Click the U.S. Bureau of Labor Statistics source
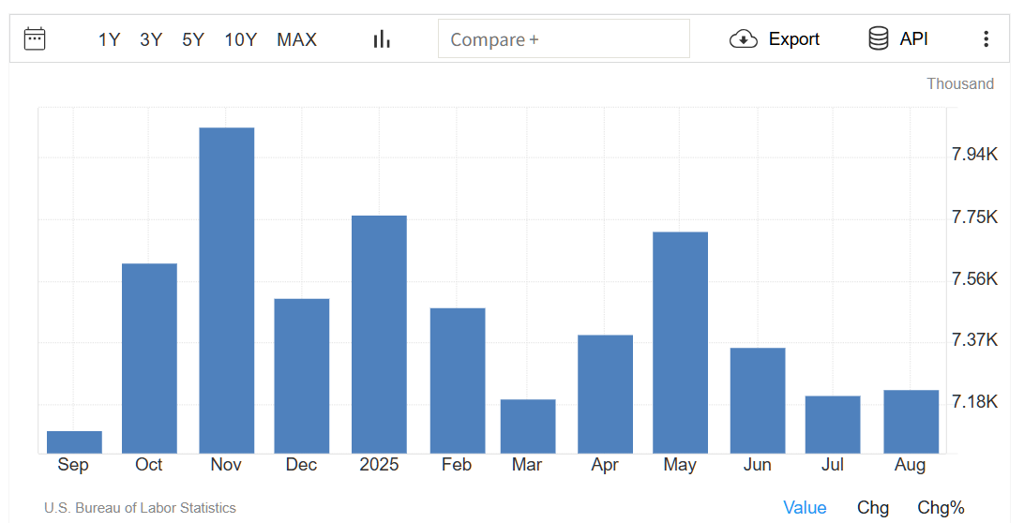This screenshot has width=1024, height=523. 140,508
